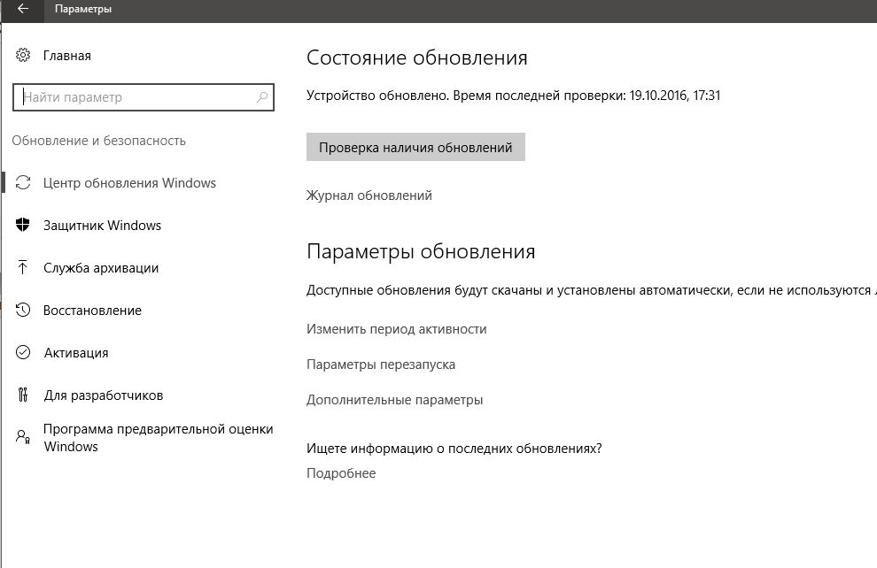
Task: Open Изменить период активности link
Action: 397,329
